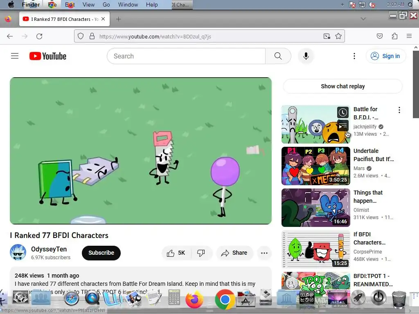
Task: Click the YouTube URL in address bar
Action: click(155, 36)
